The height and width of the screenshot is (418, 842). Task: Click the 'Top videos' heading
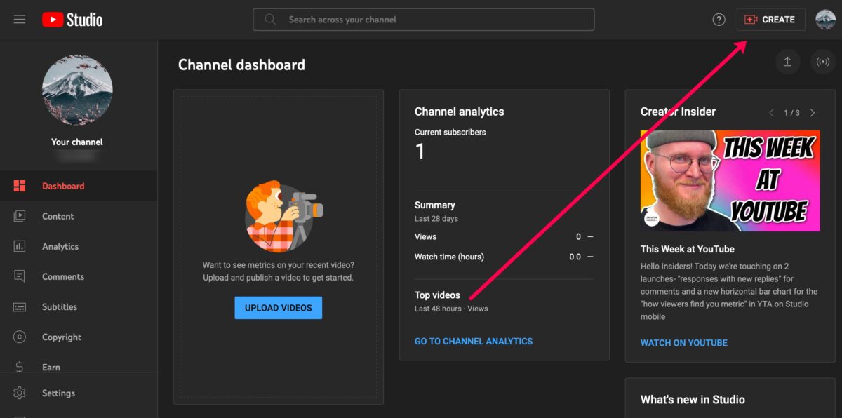[438, 295]
